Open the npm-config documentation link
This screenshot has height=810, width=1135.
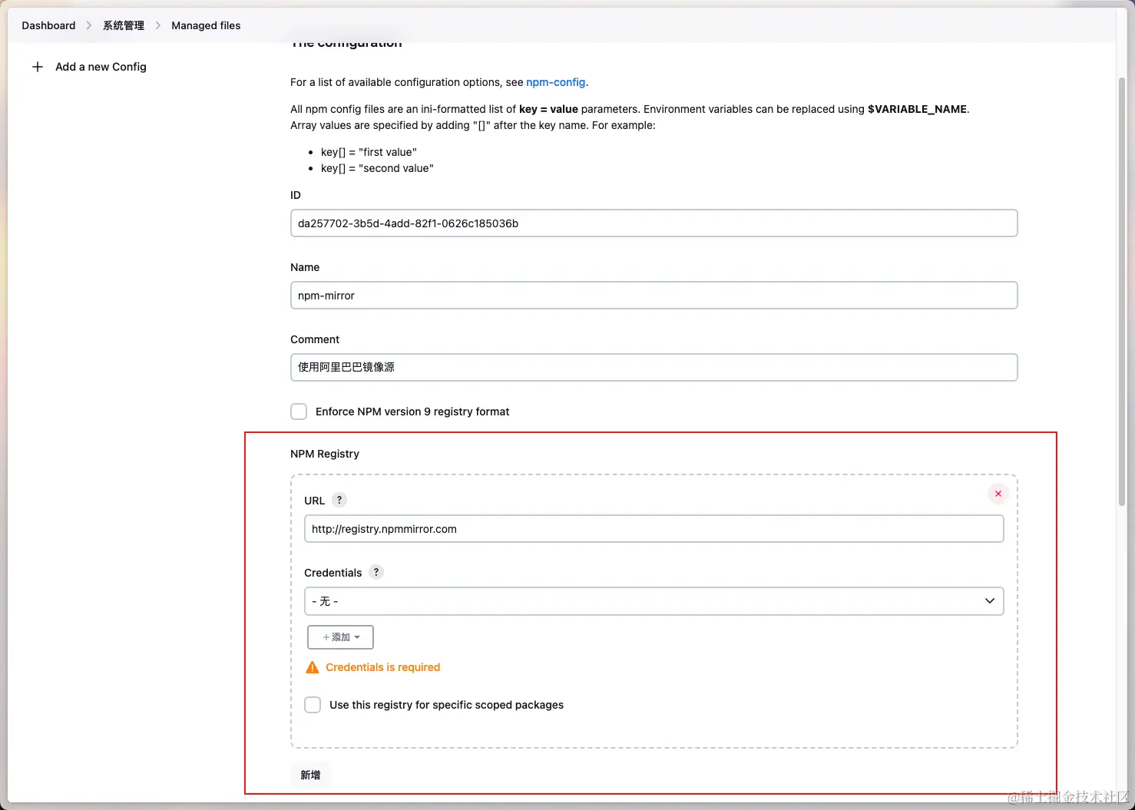(x=556, y=82)
